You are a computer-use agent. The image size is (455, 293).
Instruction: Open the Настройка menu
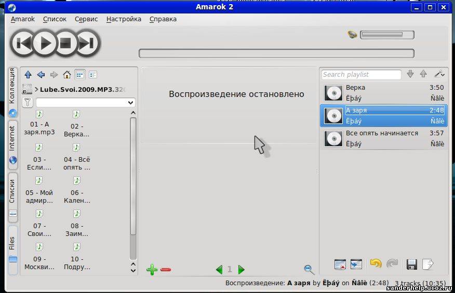[124, 19]
